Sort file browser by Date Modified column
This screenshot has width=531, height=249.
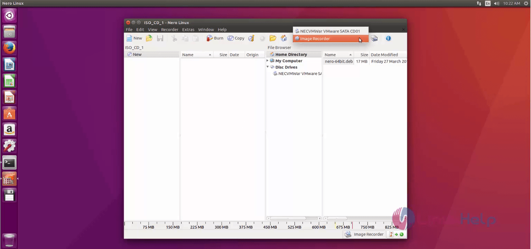(388, 55)
